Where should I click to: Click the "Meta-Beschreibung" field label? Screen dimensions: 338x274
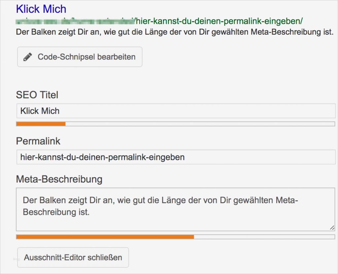pyautogui.click(x=59, y=179)
